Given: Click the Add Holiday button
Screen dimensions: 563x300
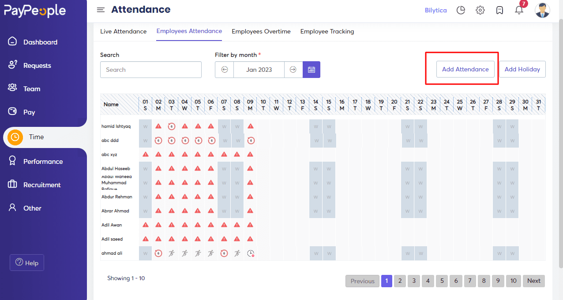Looking at the screenshot, I should click(x=522, y=69).
